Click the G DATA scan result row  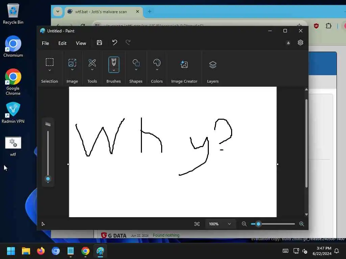[140, 235]
